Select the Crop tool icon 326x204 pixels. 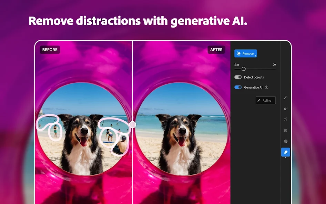point(285,119)
